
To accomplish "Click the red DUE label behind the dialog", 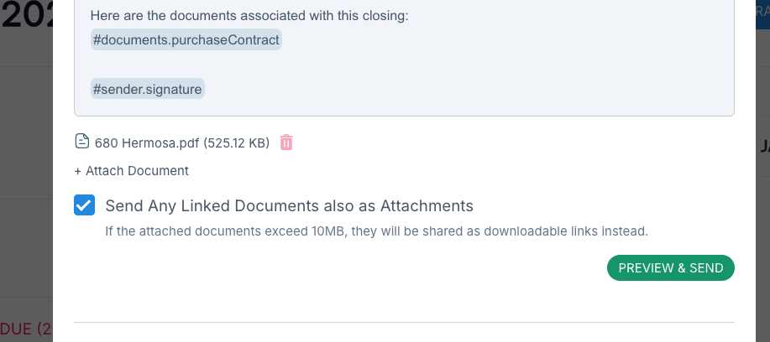I will 26,329.
